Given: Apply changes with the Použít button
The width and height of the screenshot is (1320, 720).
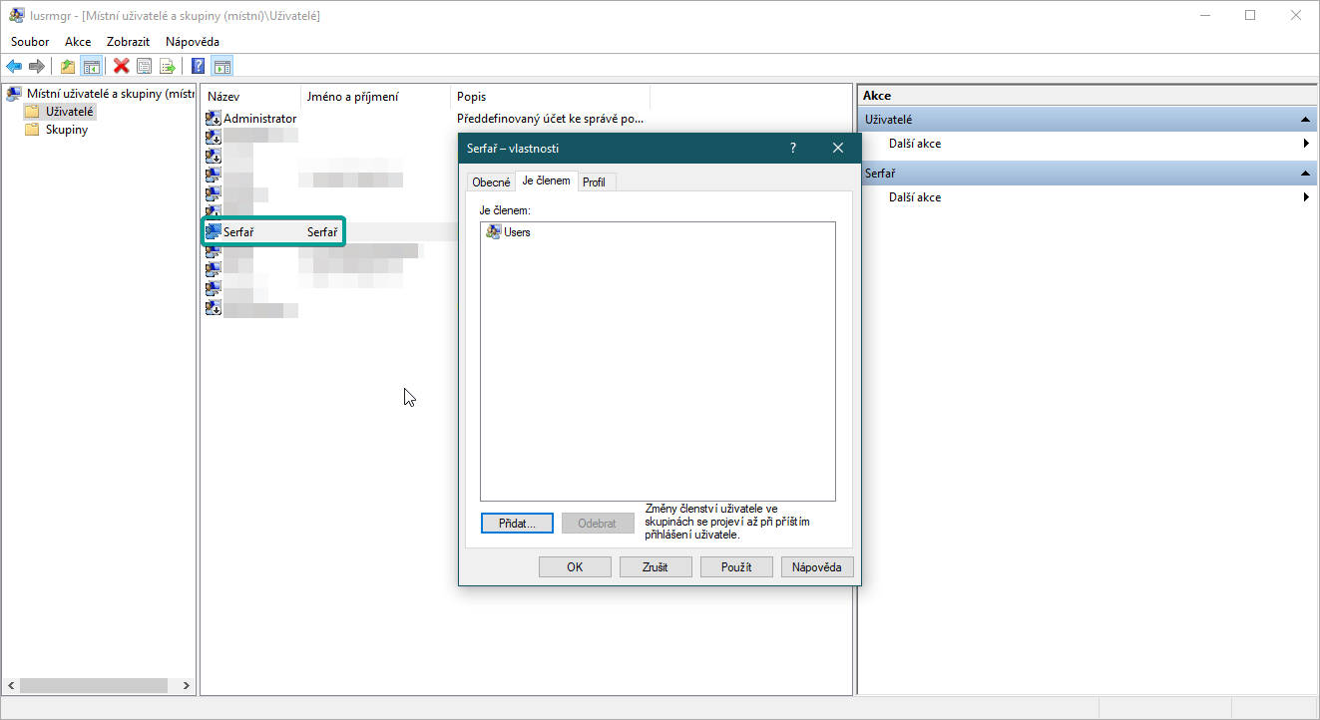Looking at the screenshot, I should (x=736, y=566).
